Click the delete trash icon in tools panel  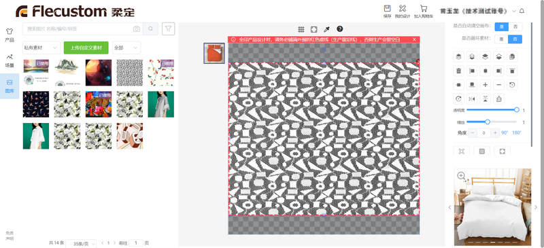(x=458, y=71)
